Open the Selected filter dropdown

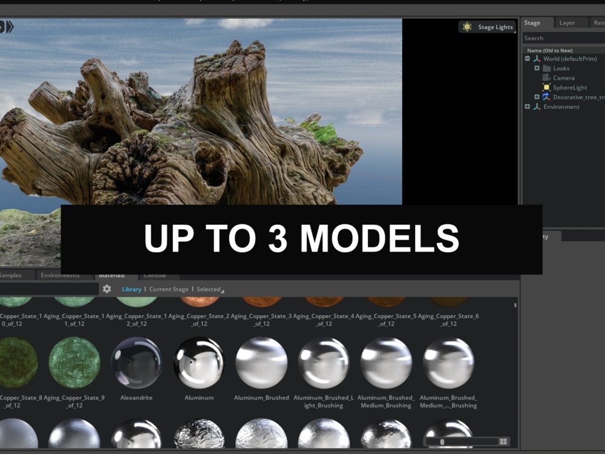pos(208,289)
